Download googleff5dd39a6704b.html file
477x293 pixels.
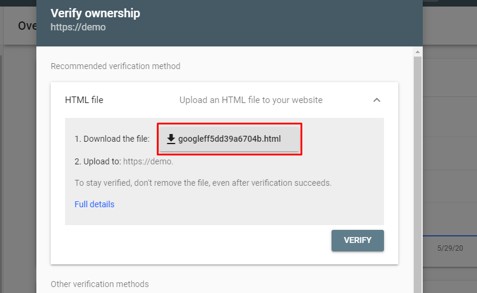tap(230, 139)
